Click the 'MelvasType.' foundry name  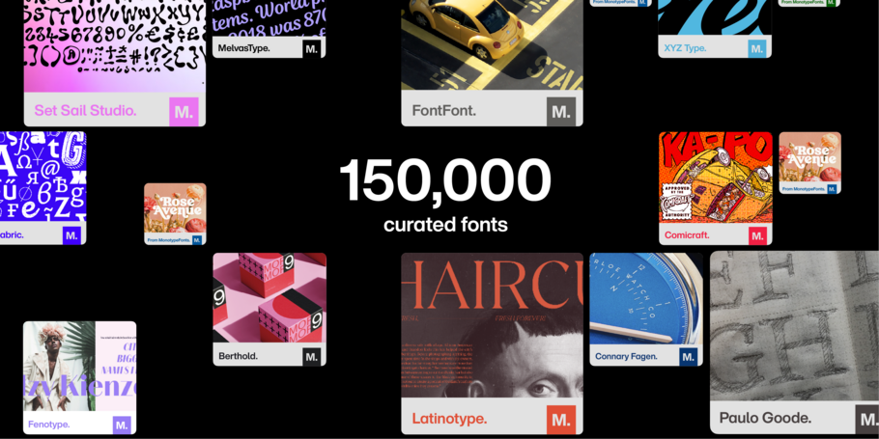[x=244, y=48]
